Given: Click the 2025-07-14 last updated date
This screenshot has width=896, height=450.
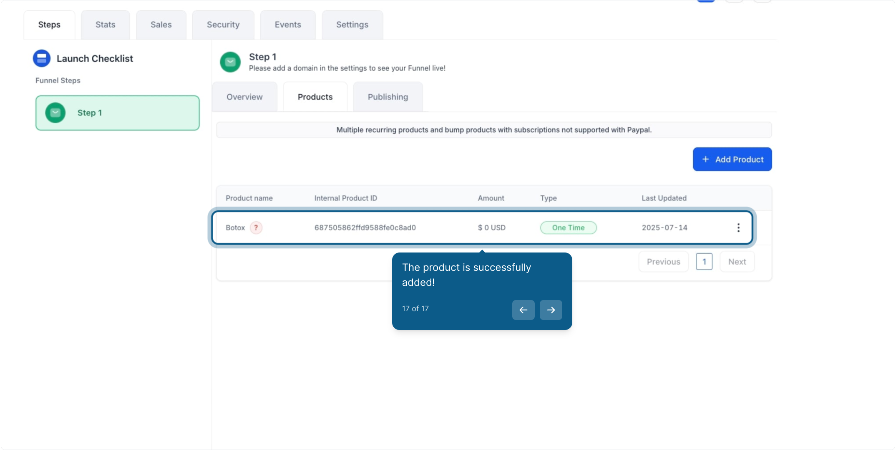Looking at the screenshot, I should click(664, 227).
